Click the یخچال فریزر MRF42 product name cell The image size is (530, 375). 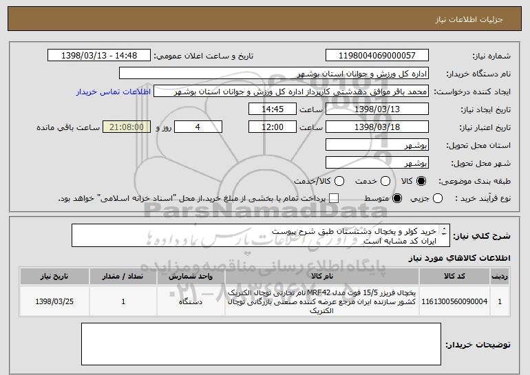click(x=322, y=301)
